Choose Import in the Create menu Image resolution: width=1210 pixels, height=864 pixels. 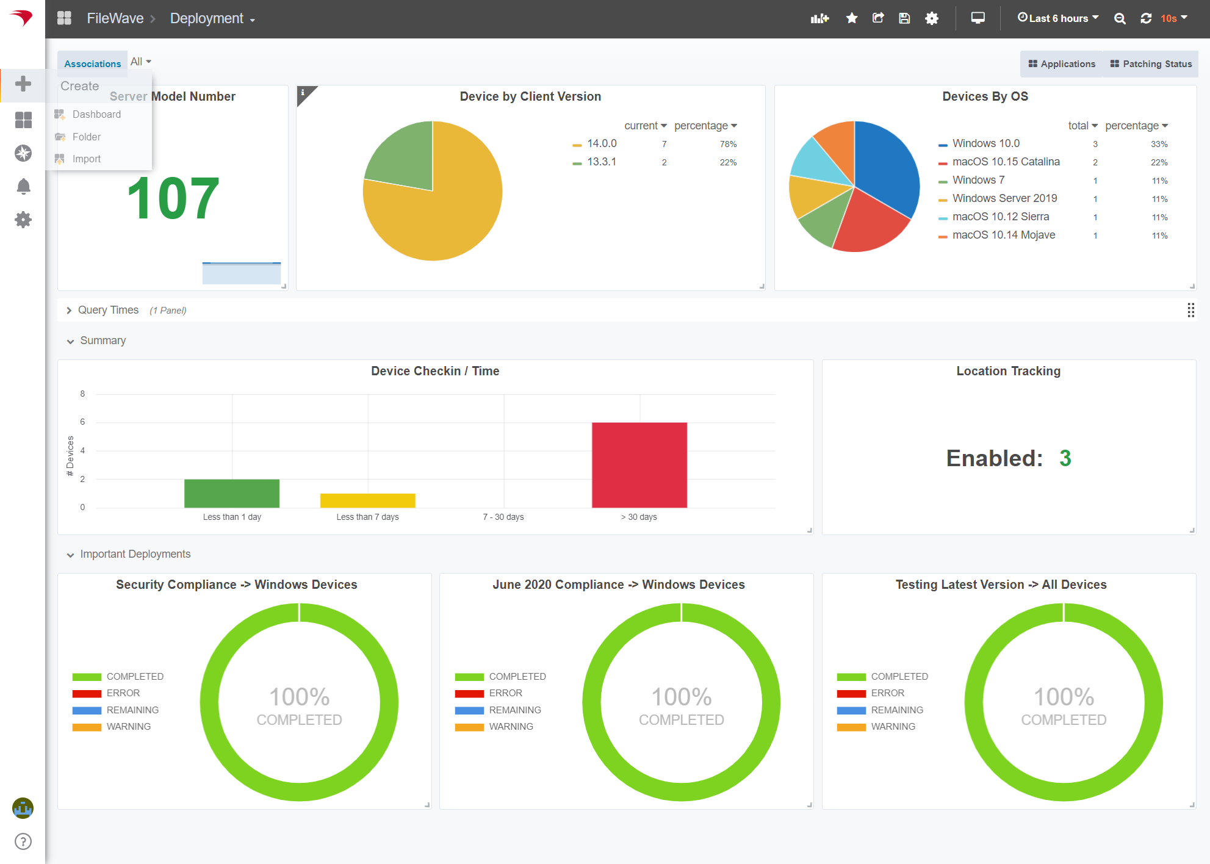coord(86,159)
